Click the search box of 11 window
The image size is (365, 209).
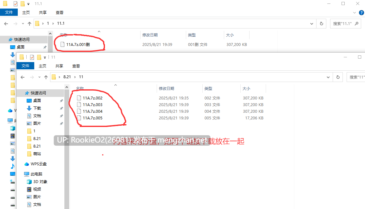[356, 77]
